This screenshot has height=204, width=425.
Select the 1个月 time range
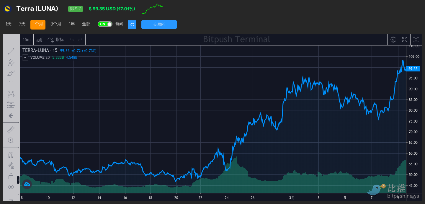tap(38, 25)
